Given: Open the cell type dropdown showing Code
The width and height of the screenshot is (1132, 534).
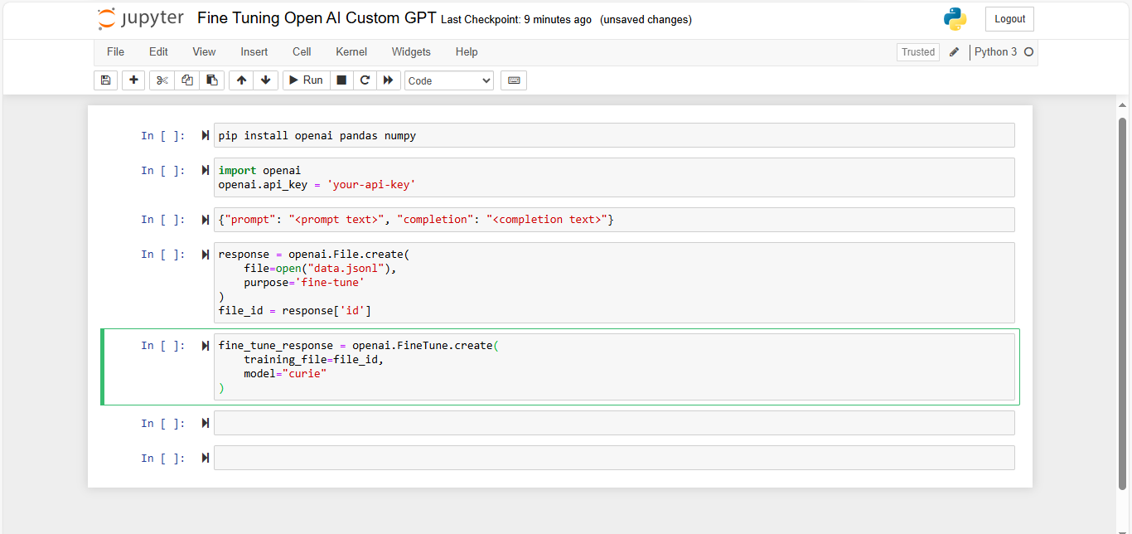Looking at the screenshot, I should click(448, 80).
